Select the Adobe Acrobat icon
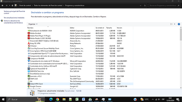Screen dimensions: 182x102 tap(29, 33)
